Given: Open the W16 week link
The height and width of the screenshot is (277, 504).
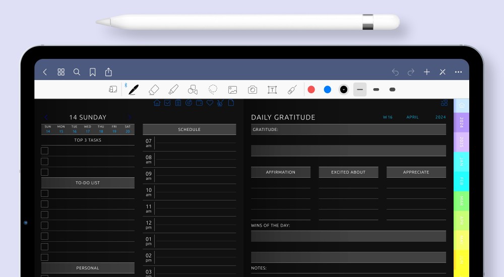Looking at the screenshot, I should tap(388, 117).
